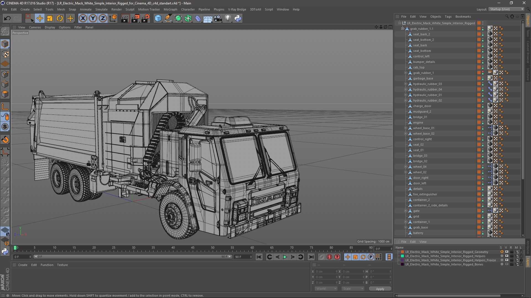Click the Python script icon in toolbar
Viewport: 531px width, 298px height.
(x=238, y=18)
